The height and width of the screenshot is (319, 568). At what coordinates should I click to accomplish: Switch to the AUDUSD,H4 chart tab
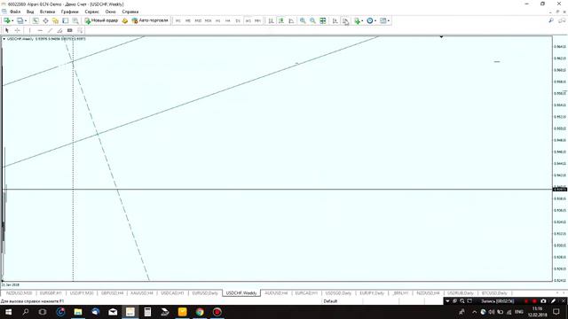276,293
